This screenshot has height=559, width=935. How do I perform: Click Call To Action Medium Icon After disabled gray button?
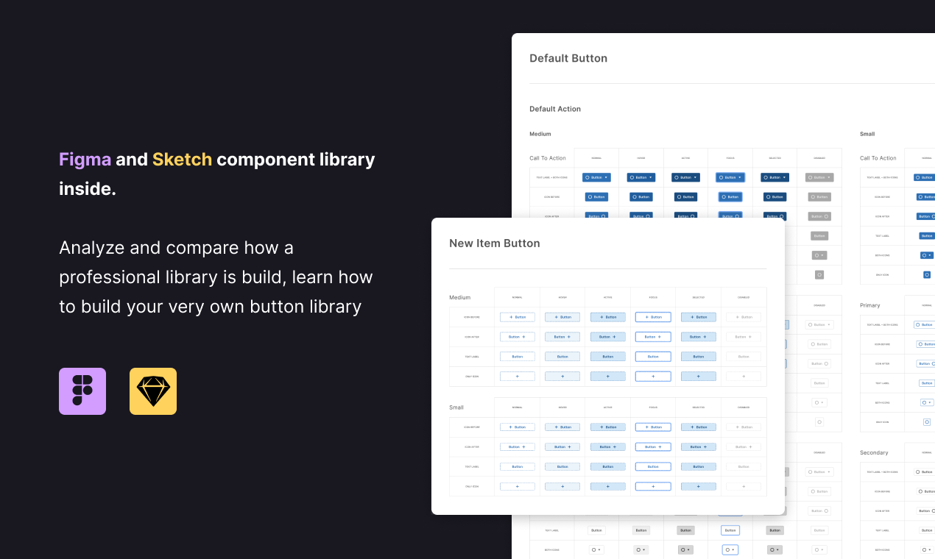(819, 216)
